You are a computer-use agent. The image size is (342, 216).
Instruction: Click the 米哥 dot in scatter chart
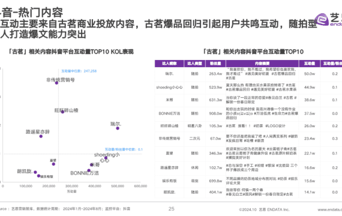point(92,165)
